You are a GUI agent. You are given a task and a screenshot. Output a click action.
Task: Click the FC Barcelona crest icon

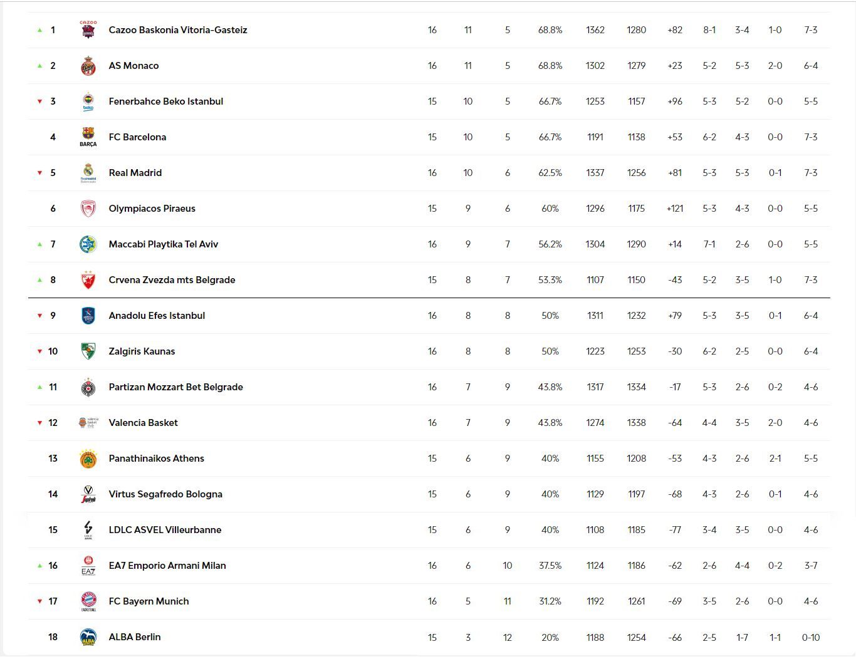88,137
